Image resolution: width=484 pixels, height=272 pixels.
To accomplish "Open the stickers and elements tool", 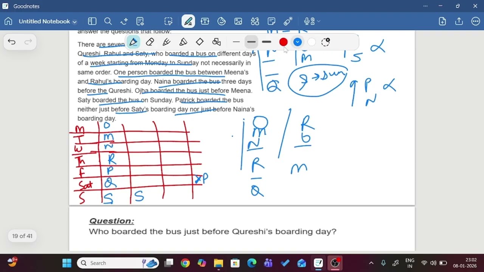I will pyautogui.click(x=222, y=22).
